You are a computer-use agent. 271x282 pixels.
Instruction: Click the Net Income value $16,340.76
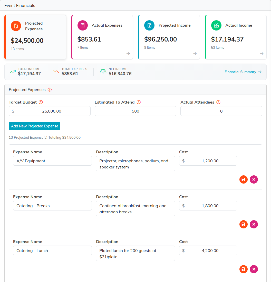(120, 74)
